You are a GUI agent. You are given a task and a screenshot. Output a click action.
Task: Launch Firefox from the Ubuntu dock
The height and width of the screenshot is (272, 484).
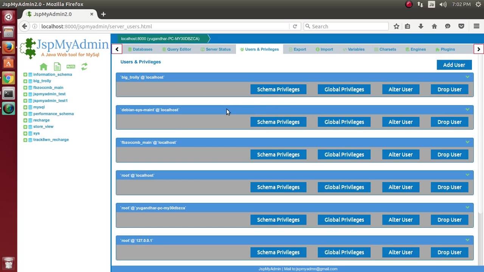pos(8,48)
